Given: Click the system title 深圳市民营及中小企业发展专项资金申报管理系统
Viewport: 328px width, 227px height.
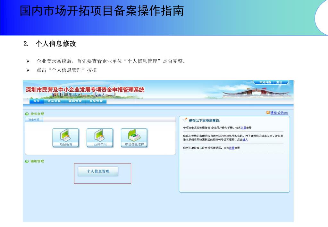Looking at the screenshot, I should (x=85, y=90).
